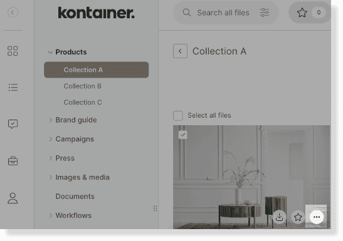This screenshot has height=241, width=343.
Task: Collapse the Products folder chevron
Action: click(x=50, y=53)
